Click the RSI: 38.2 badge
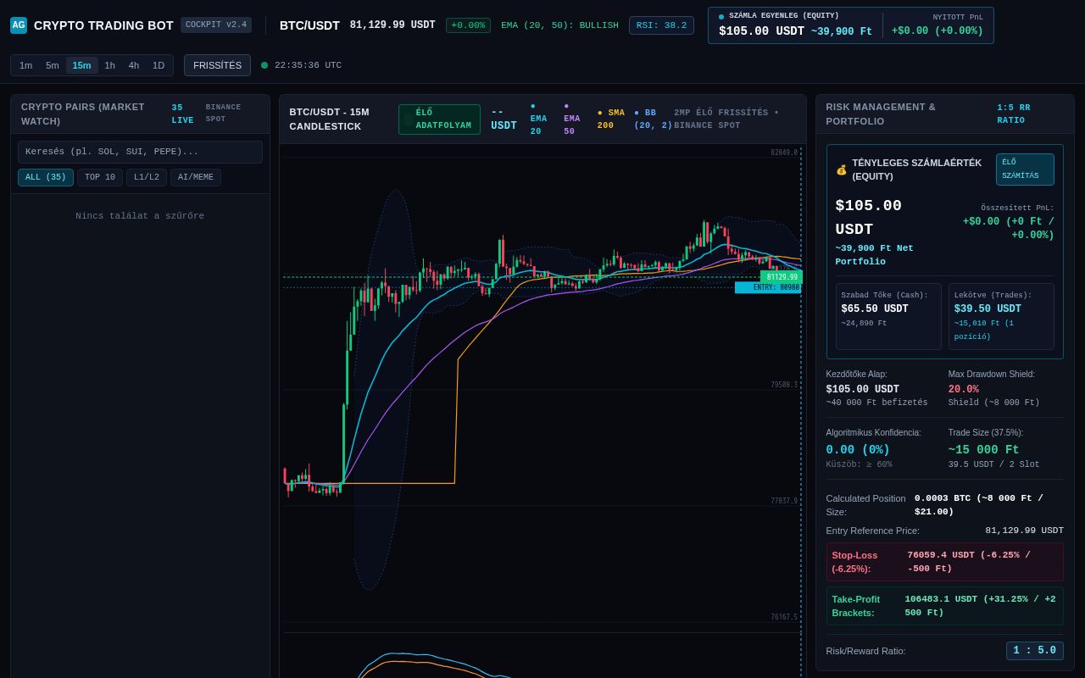The image size is (1085, 678). point(661,25)
